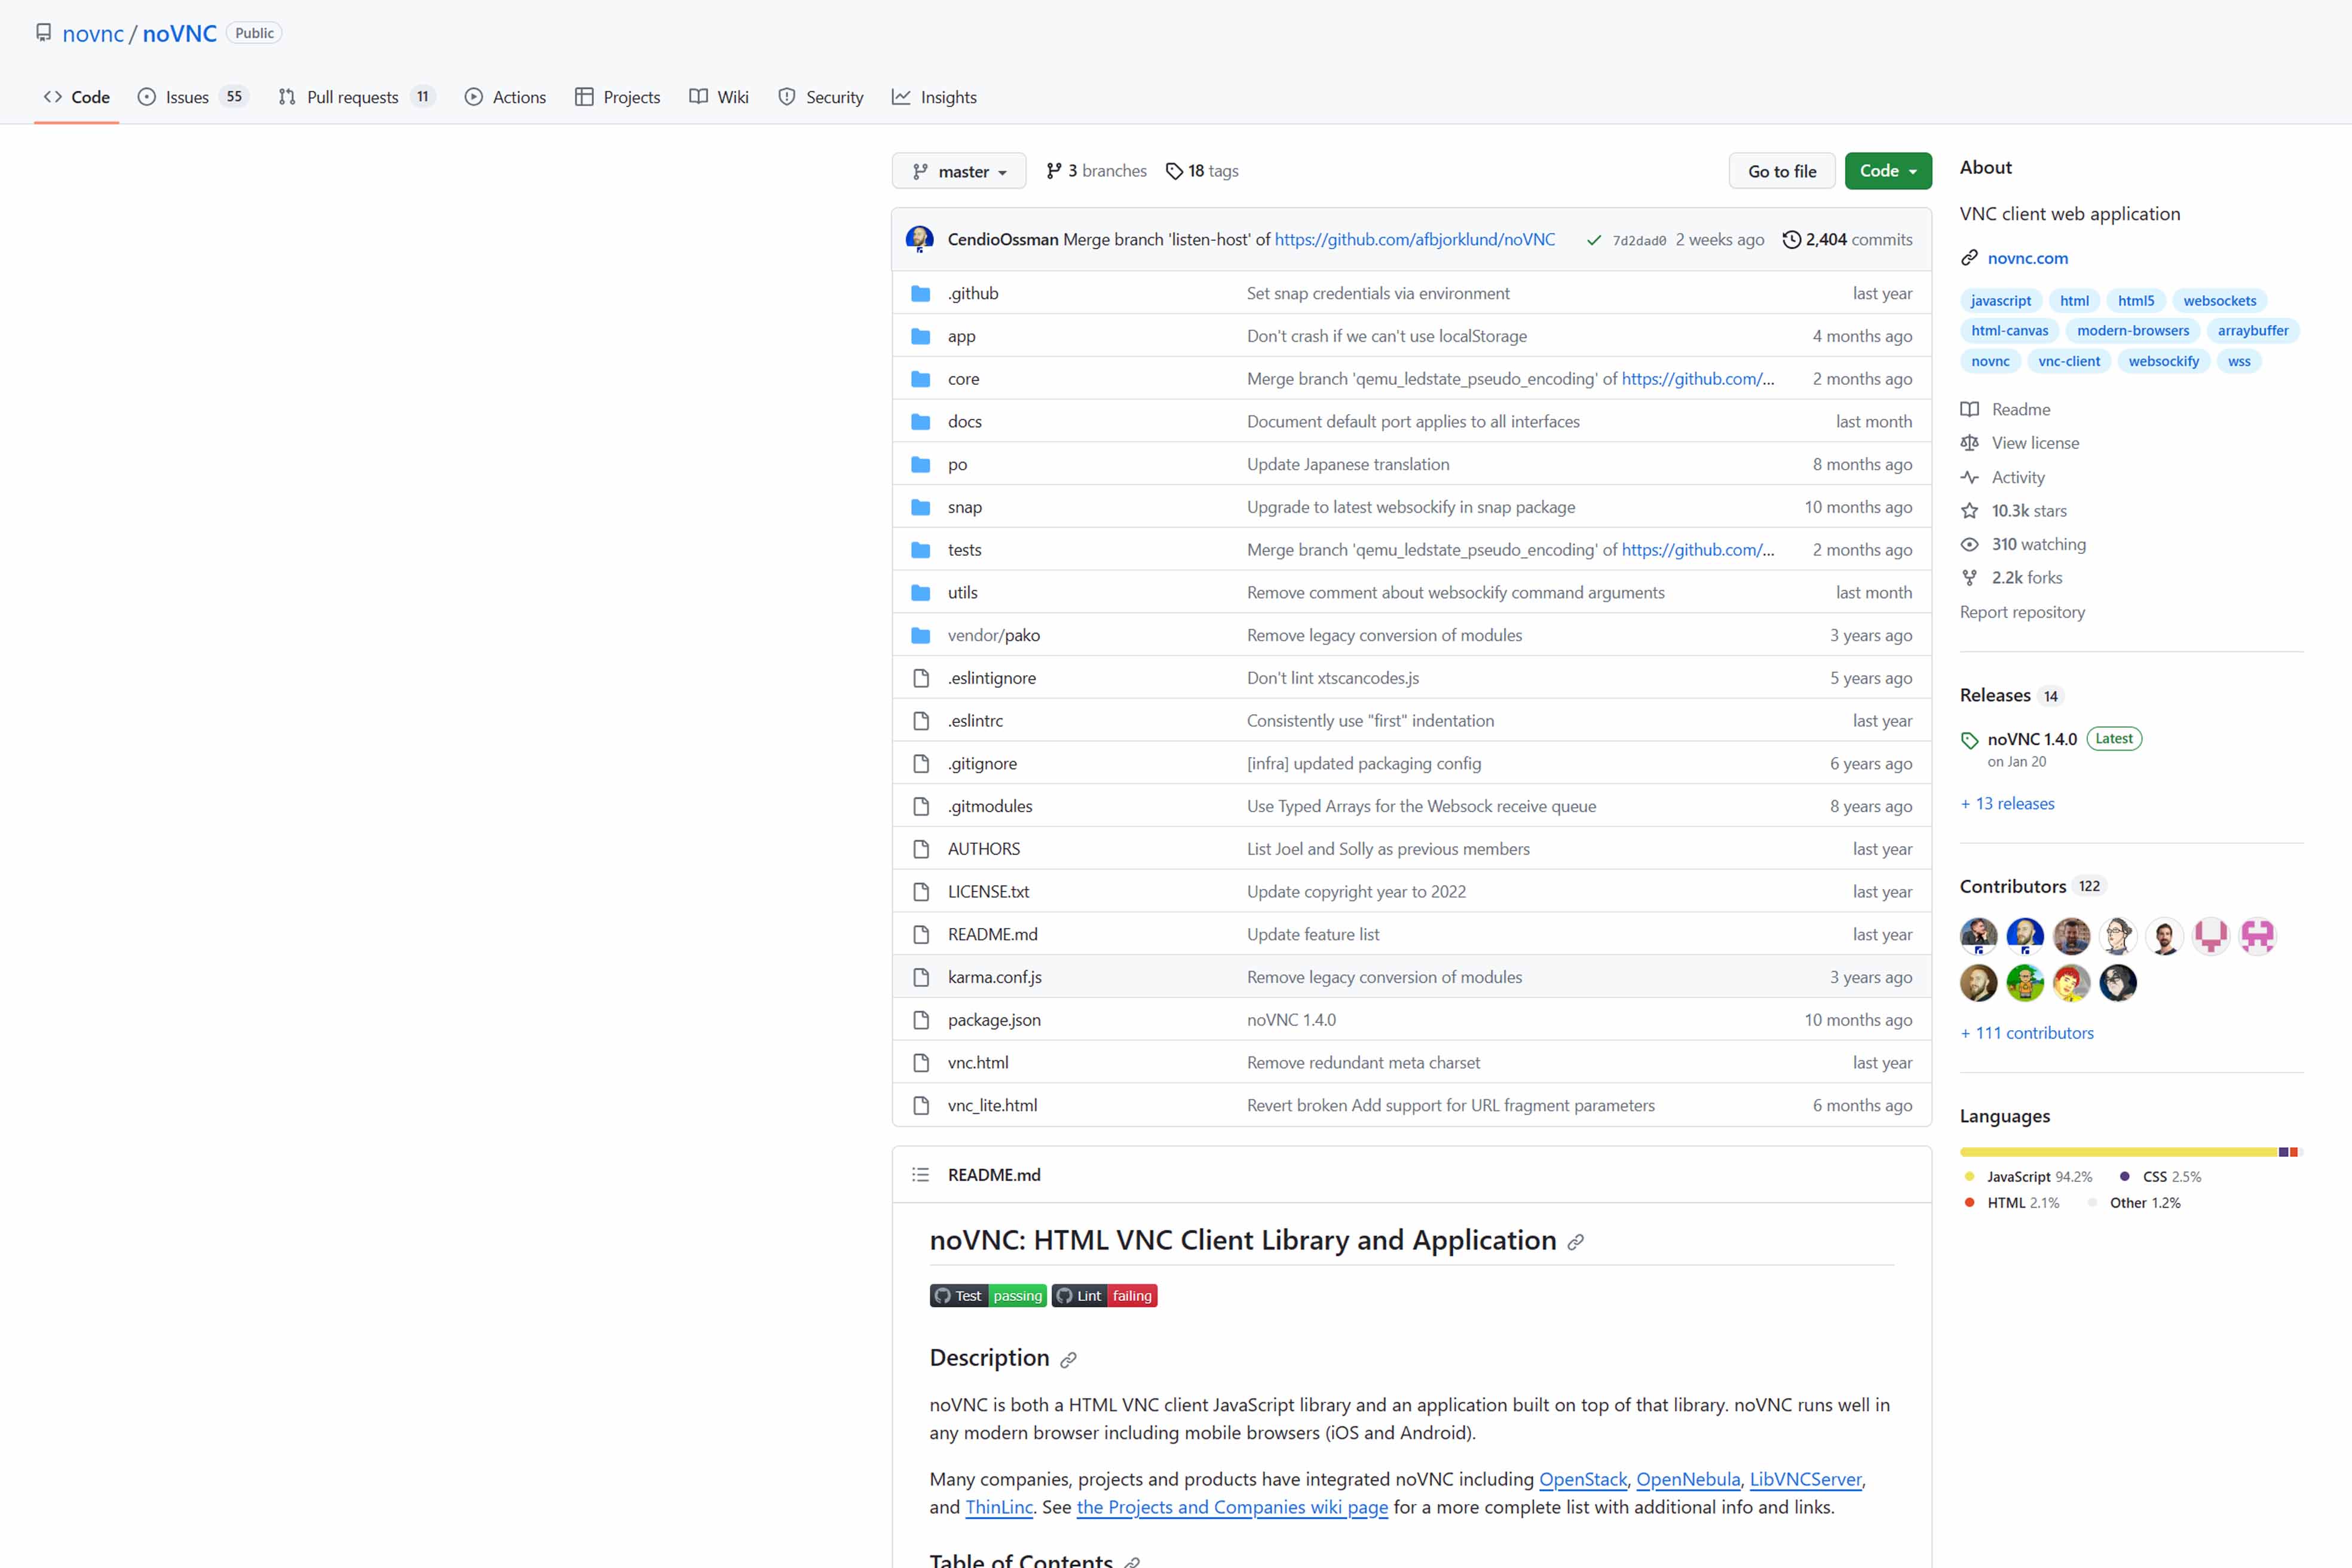Click anchor link icon beside noVNC title heading
Screen dimensions: 2352x1568
(1575, 1241)
